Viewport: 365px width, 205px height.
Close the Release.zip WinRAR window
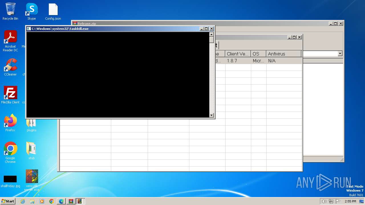pyautogui.click(x=341, y=24)
